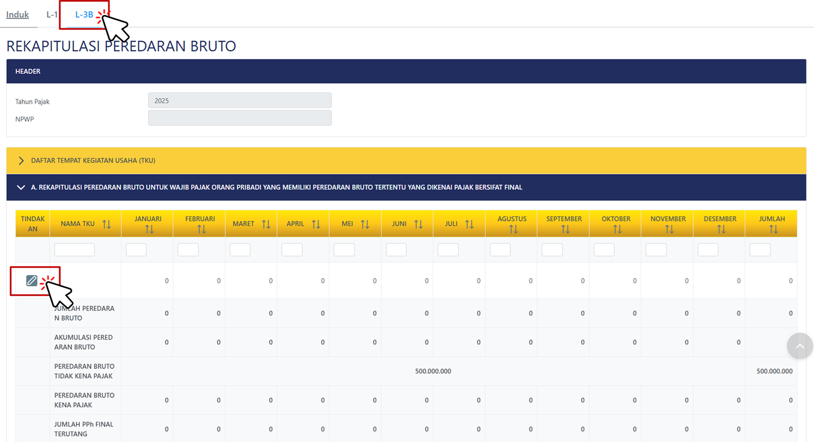Click the scroll-to-top round button
The width and height of the screenshot is (814, 442).
pos(799,346)
